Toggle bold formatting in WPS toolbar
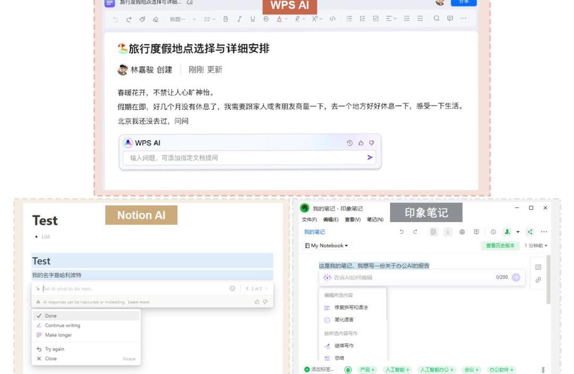This screenshot has height=374, width=574. click(x=225, y=19)
